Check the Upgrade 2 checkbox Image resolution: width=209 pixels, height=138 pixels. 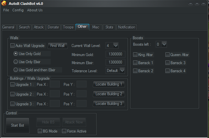pyautogui.click(x=12, y=94)
